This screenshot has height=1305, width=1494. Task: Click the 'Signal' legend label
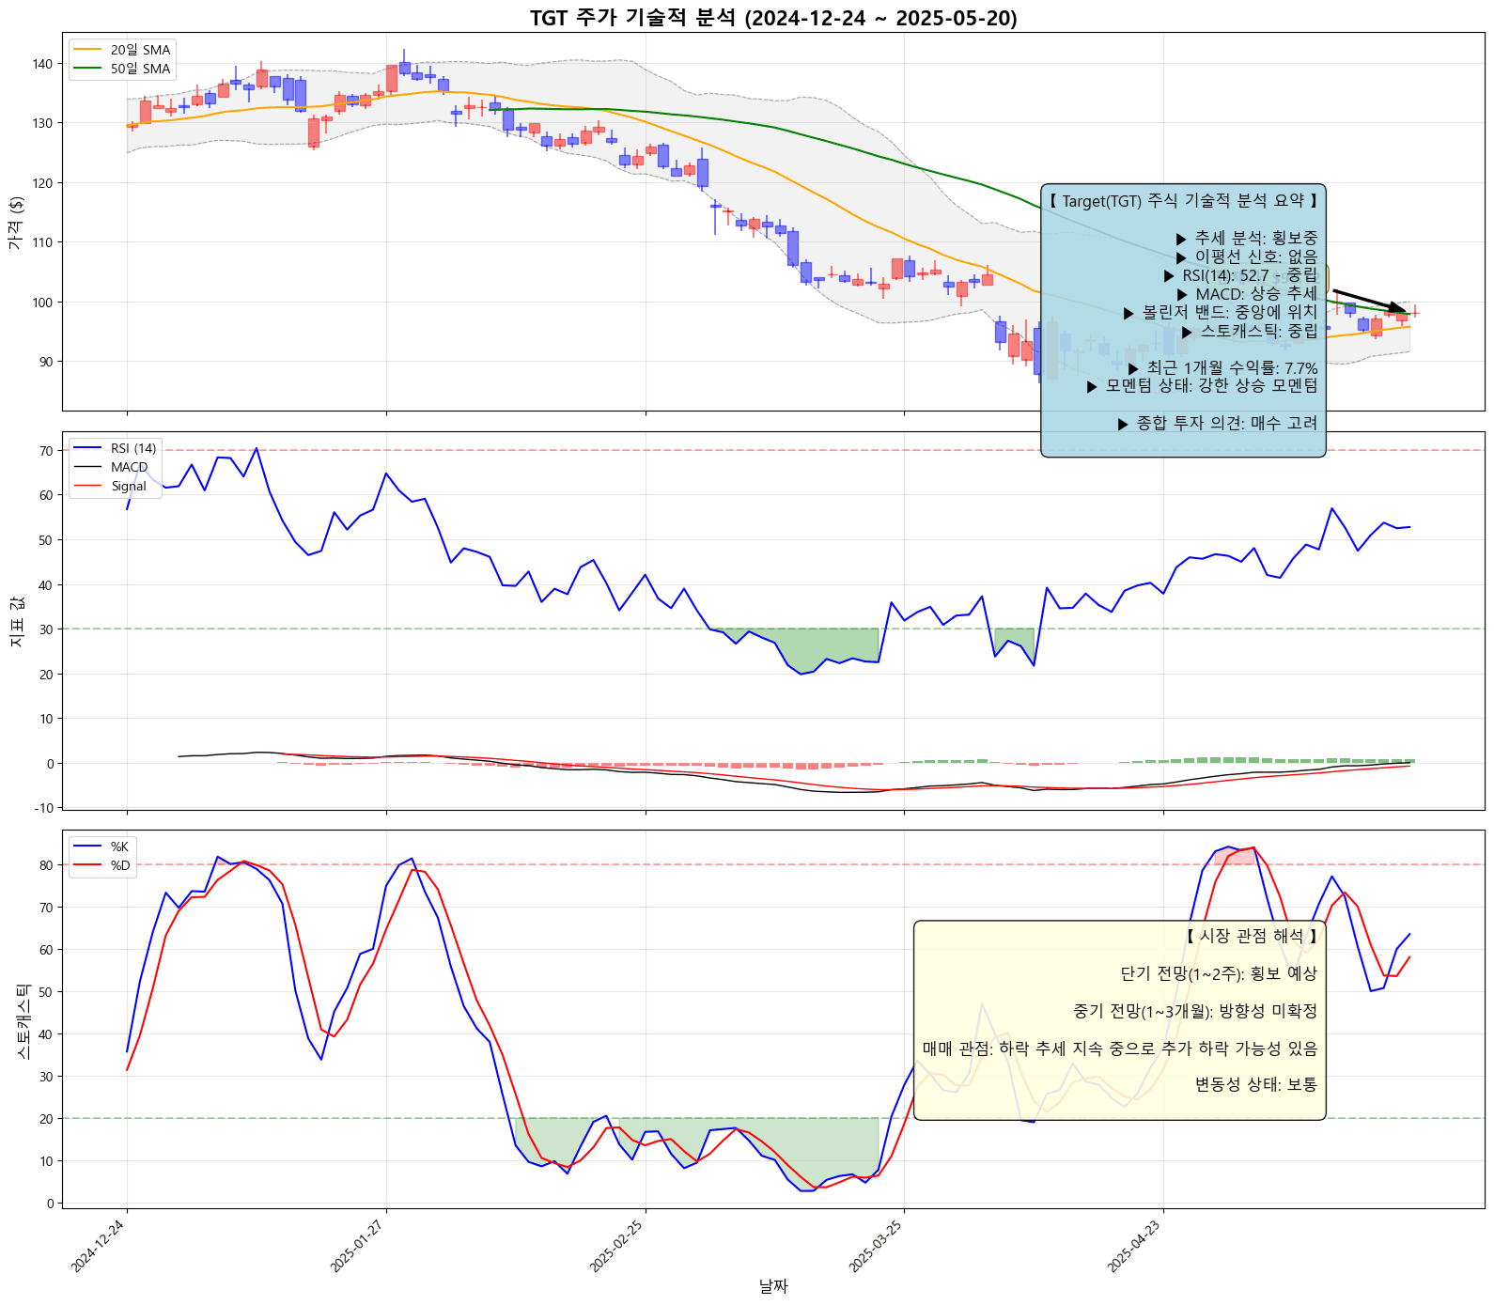coord(129,486)
